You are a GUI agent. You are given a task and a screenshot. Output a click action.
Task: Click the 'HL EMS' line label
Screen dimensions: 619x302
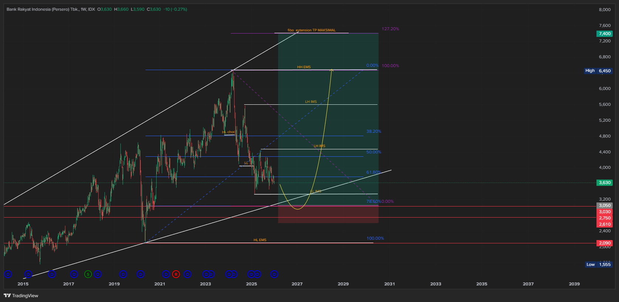[260, 240]
